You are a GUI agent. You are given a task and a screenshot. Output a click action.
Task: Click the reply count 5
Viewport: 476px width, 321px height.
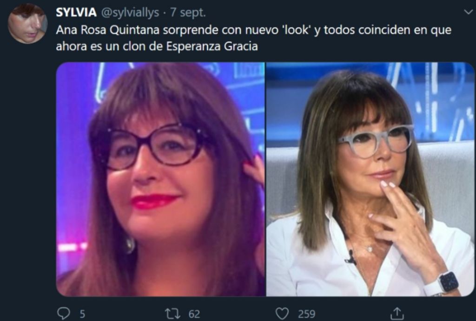click(x=82, y=314)
